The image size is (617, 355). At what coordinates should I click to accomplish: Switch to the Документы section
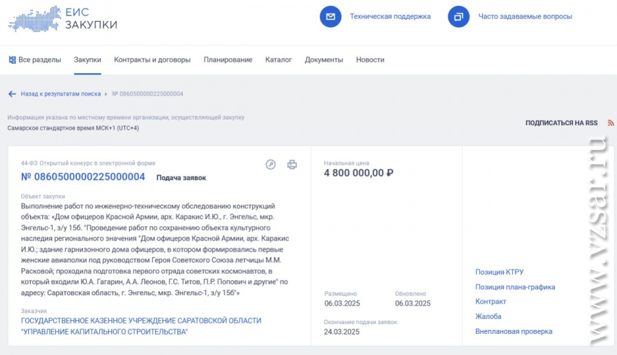(x=324, y=60)
